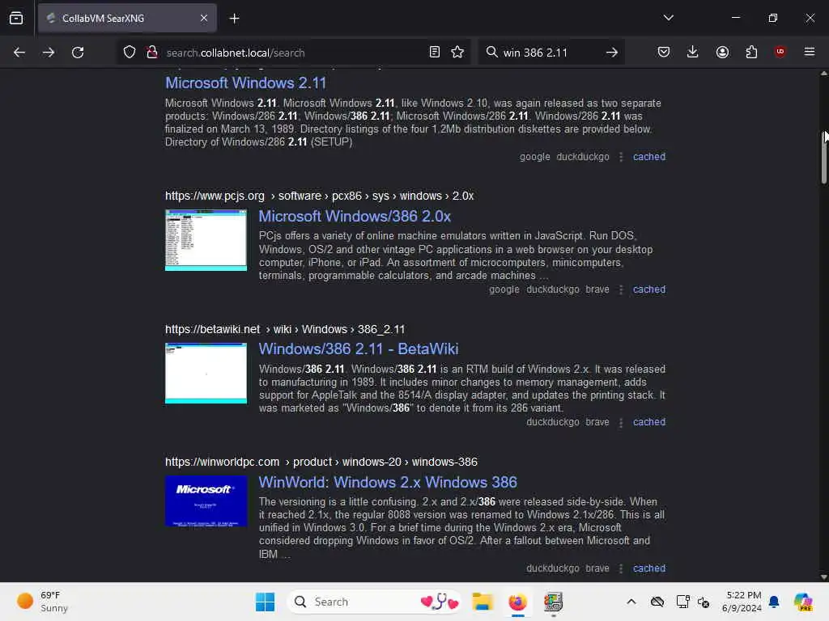
Task: Click the magnifier in the search box
Action: pos(491,53)
